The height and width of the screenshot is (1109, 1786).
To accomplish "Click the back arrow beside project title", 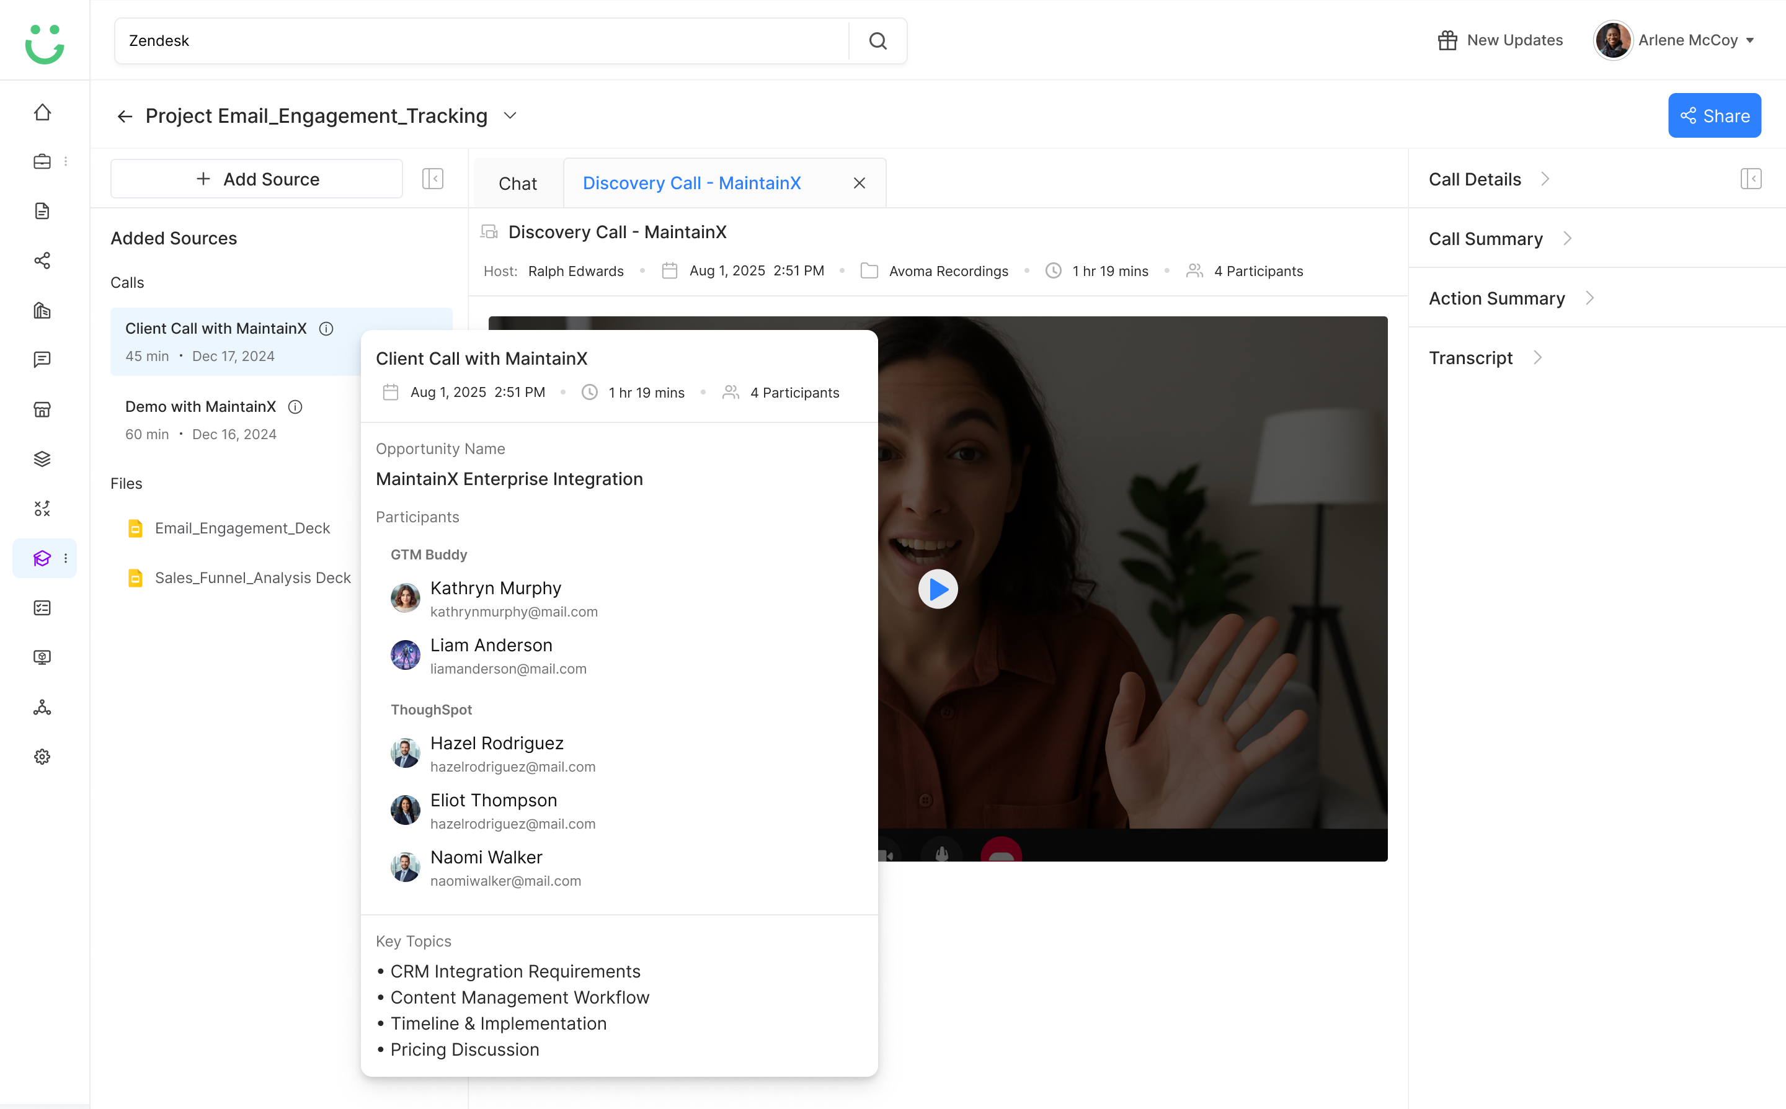I will click(x=125, y=117).
